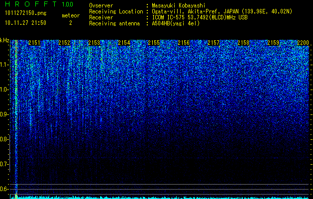Click the meteor label

pos(71,15)
